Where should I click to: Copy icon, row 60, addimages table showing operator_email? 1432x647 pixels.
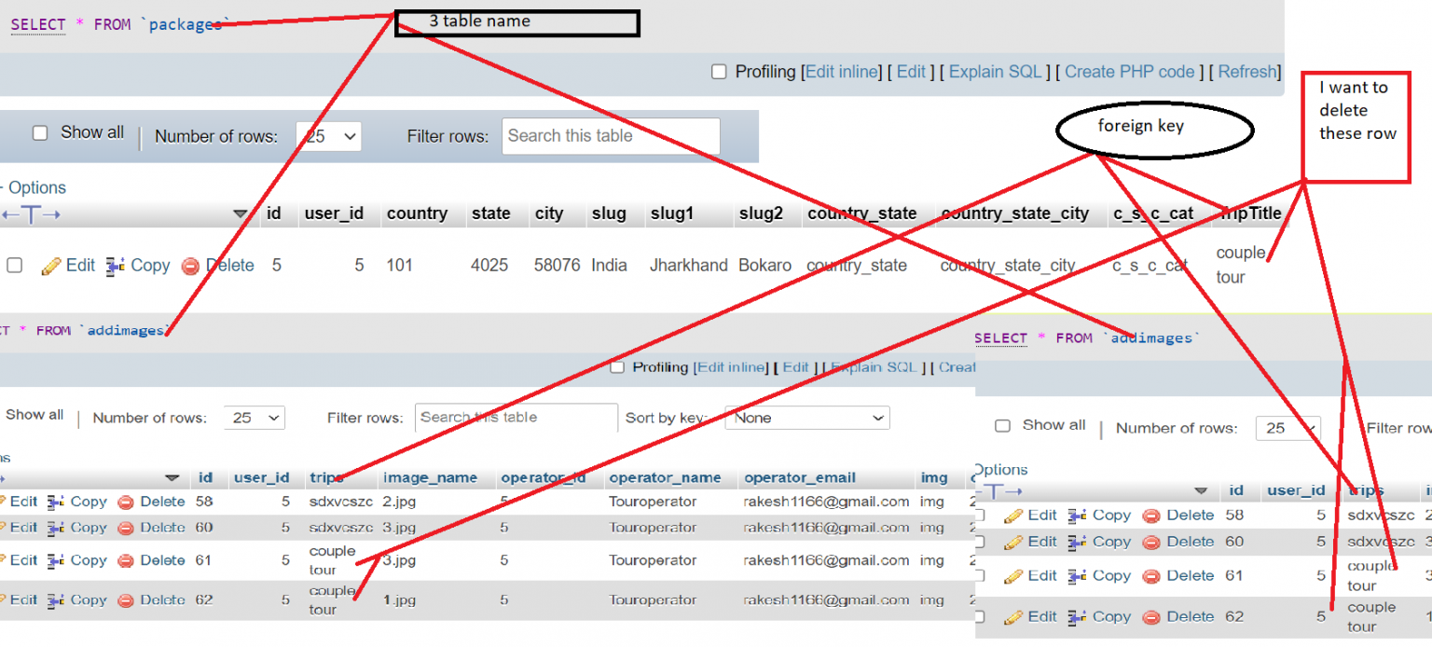[56, 528]
